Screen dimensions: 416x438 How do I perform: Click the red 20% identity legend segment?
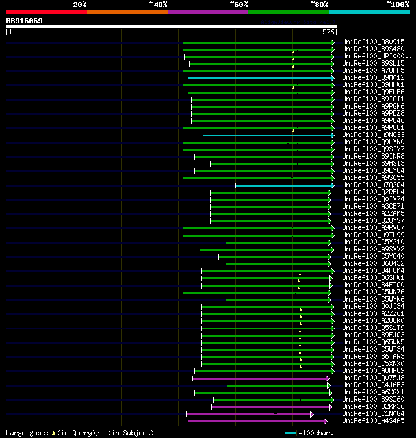point(47,12)
